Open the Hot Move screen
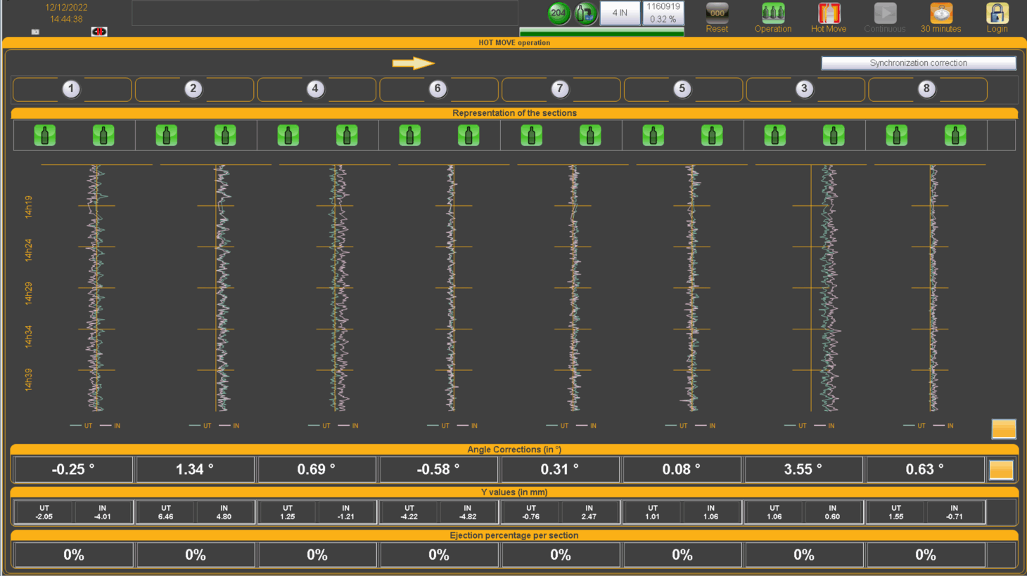Viewport: 1027px width, 576px height. [829, 13]
